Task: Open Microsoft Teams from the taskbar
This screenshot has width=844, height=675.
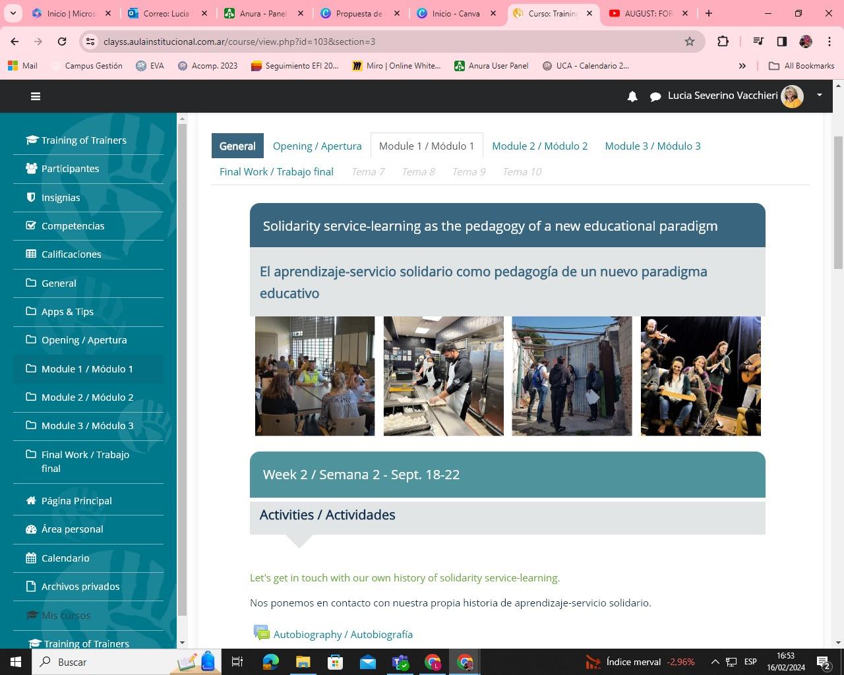Action: 400,662
